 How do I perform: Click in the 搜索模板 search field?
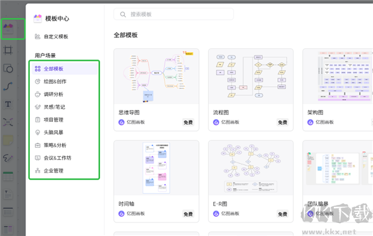[x=173, y=14]
